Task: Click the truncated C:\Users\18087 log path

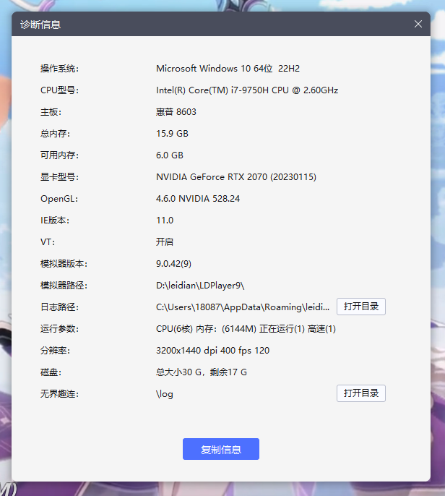Action: (x=243, y=307)
